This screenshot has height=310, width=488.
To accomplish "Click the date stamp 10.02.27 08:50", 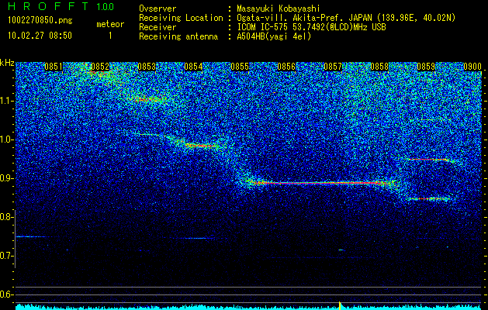I will click(40, 36).
